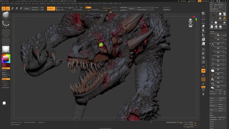Click the head-shaped camera view model
229x129 pixels.
click(x=191, y=23)
